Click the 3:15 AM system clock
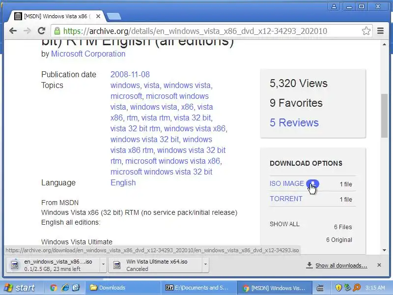 point(375,288)
